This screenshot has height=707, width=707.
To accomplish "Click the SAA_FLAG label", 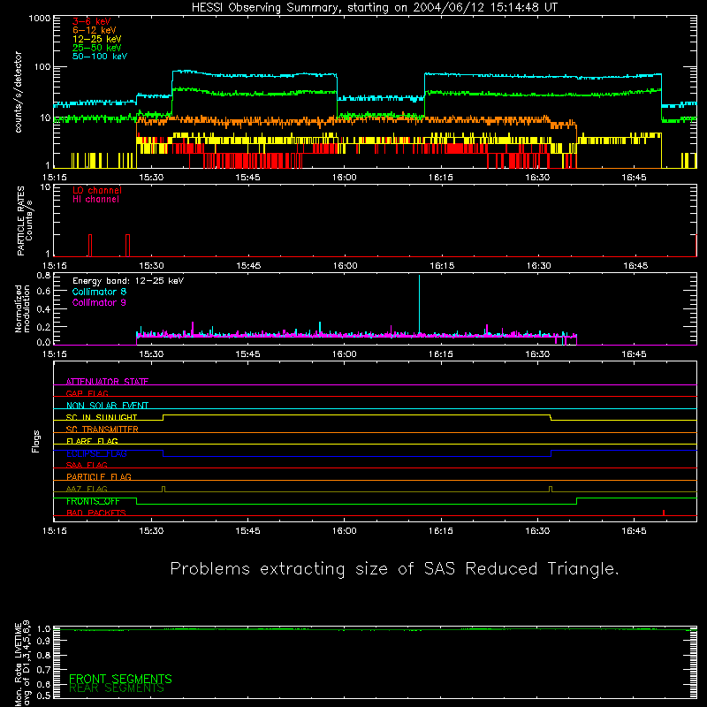I will pyautogui.click(x=87, y=465).
